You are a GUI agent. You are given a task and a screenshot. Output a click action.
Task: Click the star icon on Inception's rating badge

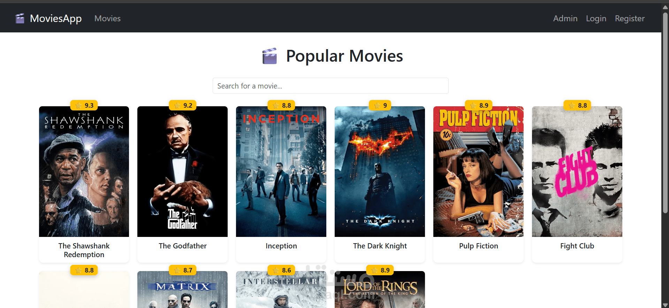276,105
